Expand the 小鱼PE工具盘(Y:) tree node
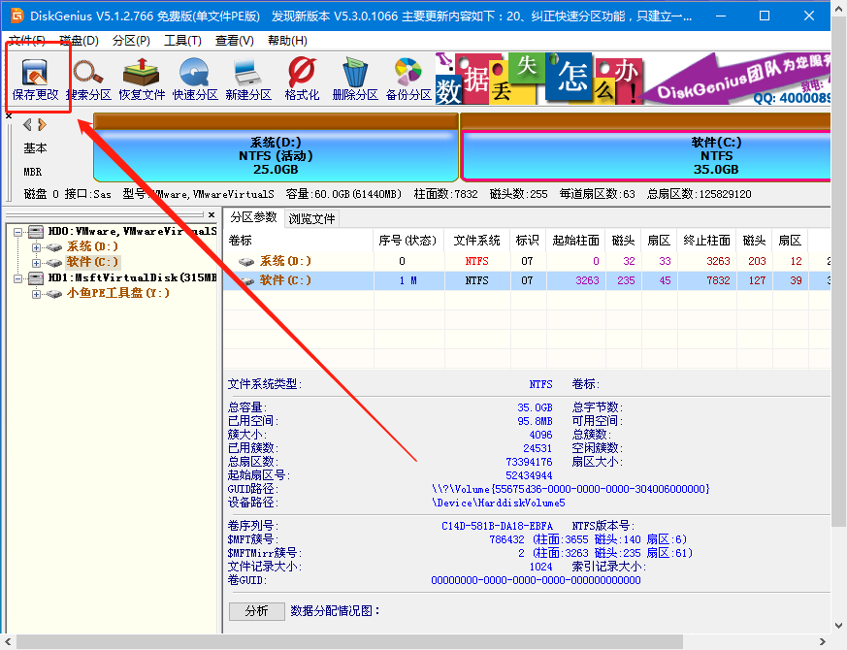 (37, 294)
